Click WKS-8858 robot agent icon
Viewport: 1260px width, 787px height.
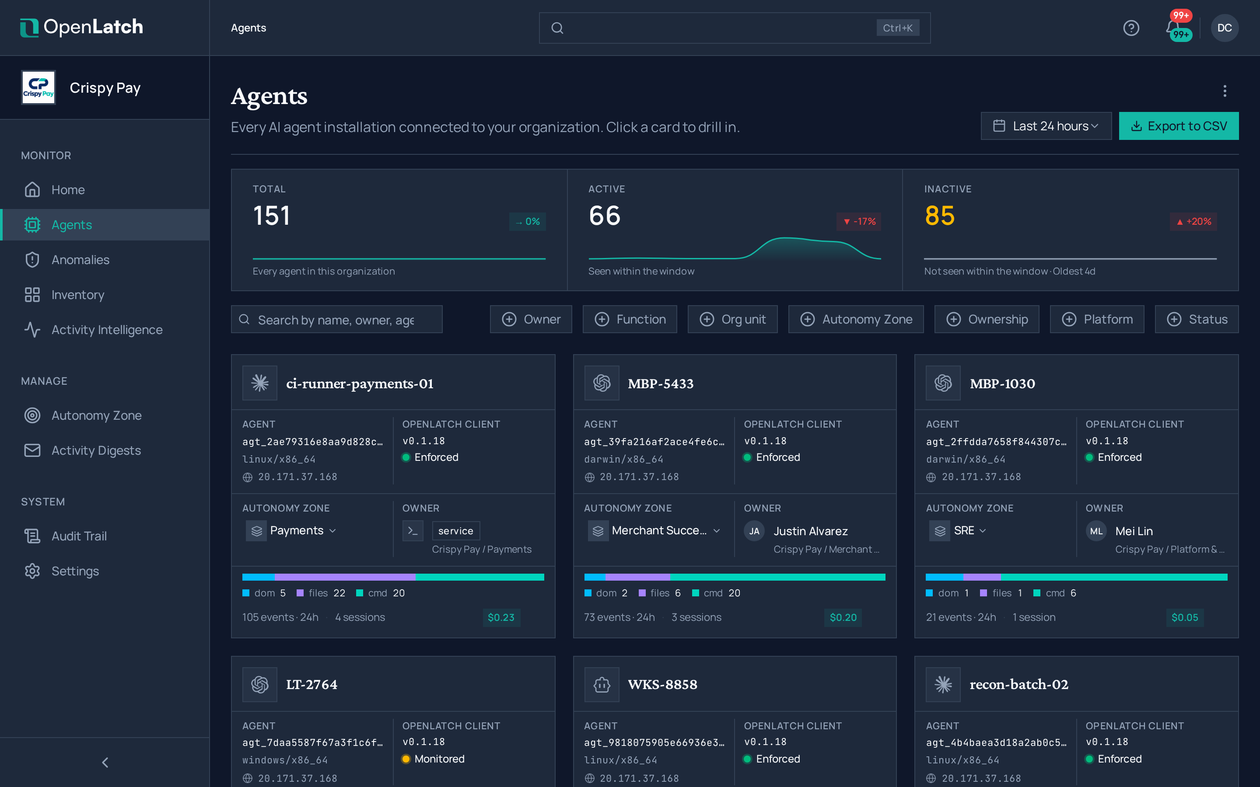coord(602,684)
